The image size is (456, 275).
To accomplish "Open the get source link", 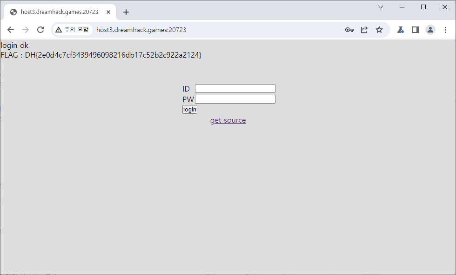I will click(228, 120).
